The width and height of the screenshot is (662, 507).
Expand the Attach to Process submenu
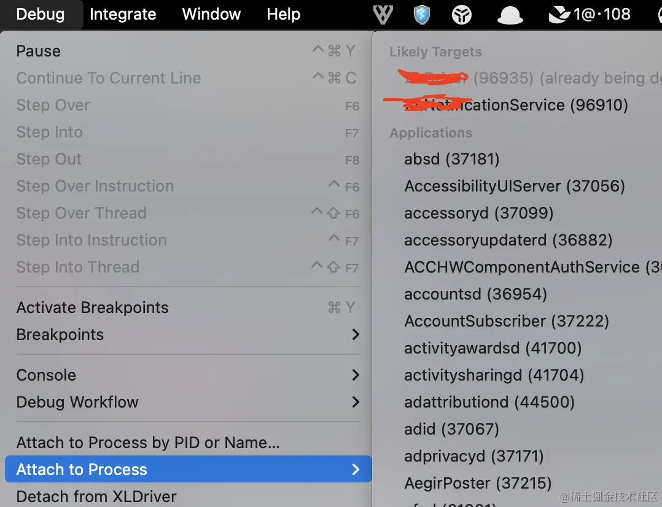coord(189,469)
